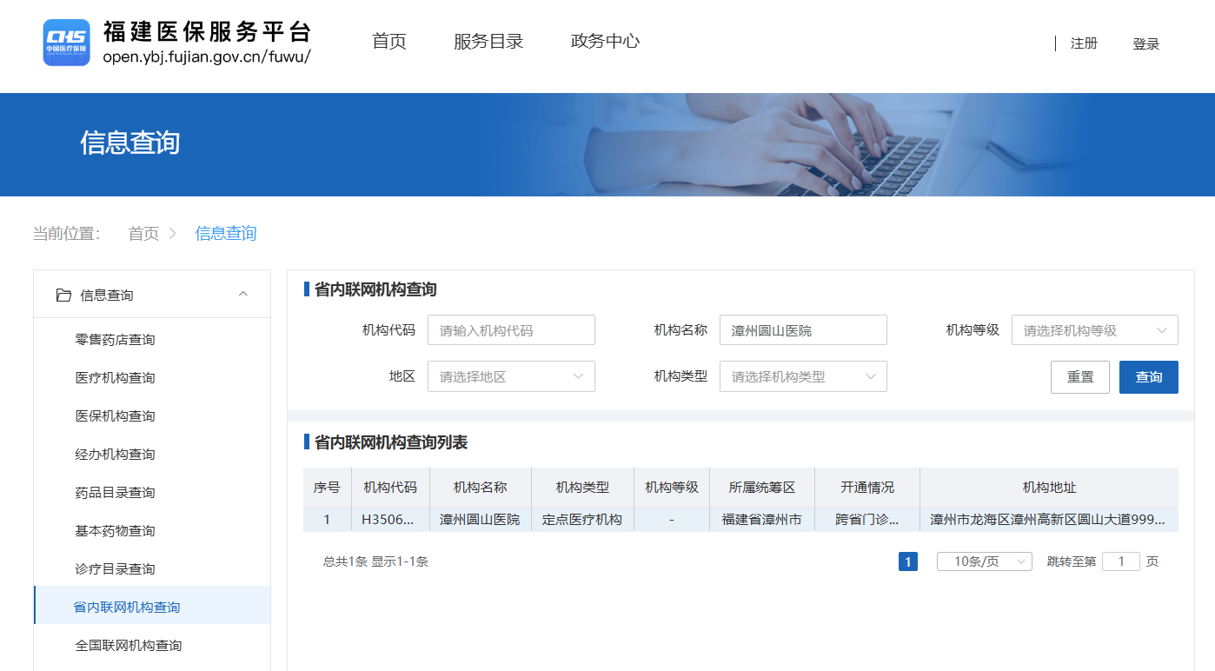Click 首页 in the breadcrumb

click(x=143, y=234)
